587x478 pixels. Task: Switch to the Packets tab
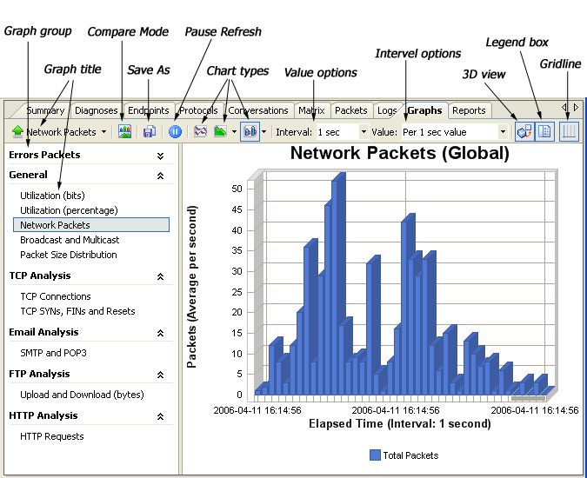(350, 110)
